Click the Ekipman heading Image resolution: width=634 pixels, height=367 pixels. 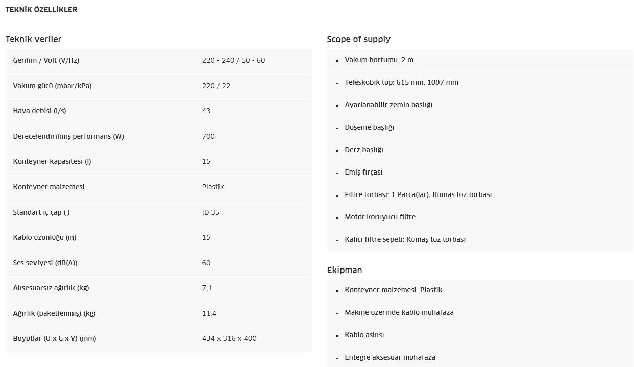[x=345, y=270]
